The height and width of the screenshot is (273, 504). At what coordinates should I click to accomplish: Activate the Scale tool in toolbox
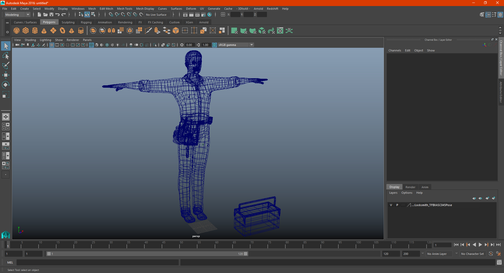pos(6,94)
